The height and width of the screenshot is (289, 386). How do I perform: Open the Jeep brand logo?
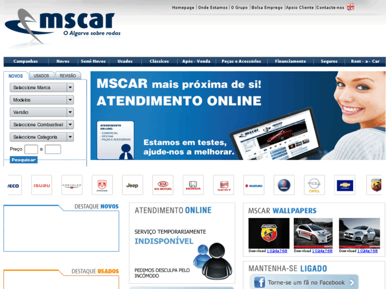coord(132,185)
